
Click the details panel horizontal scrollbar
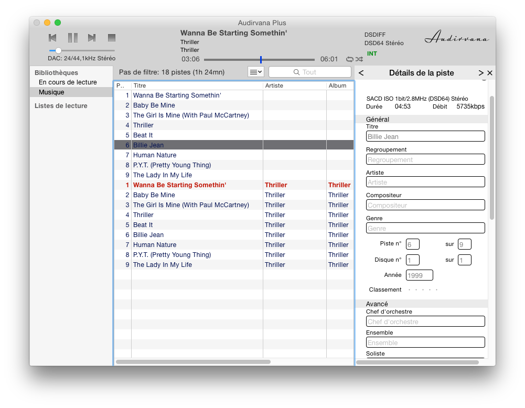[x=417, y=362]
